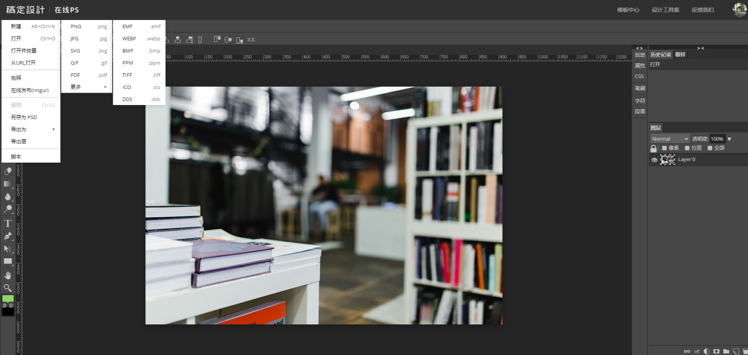Screen dimensions: 748x355
Task: Choose 脚本 menu item
Action: pos(31,157)
